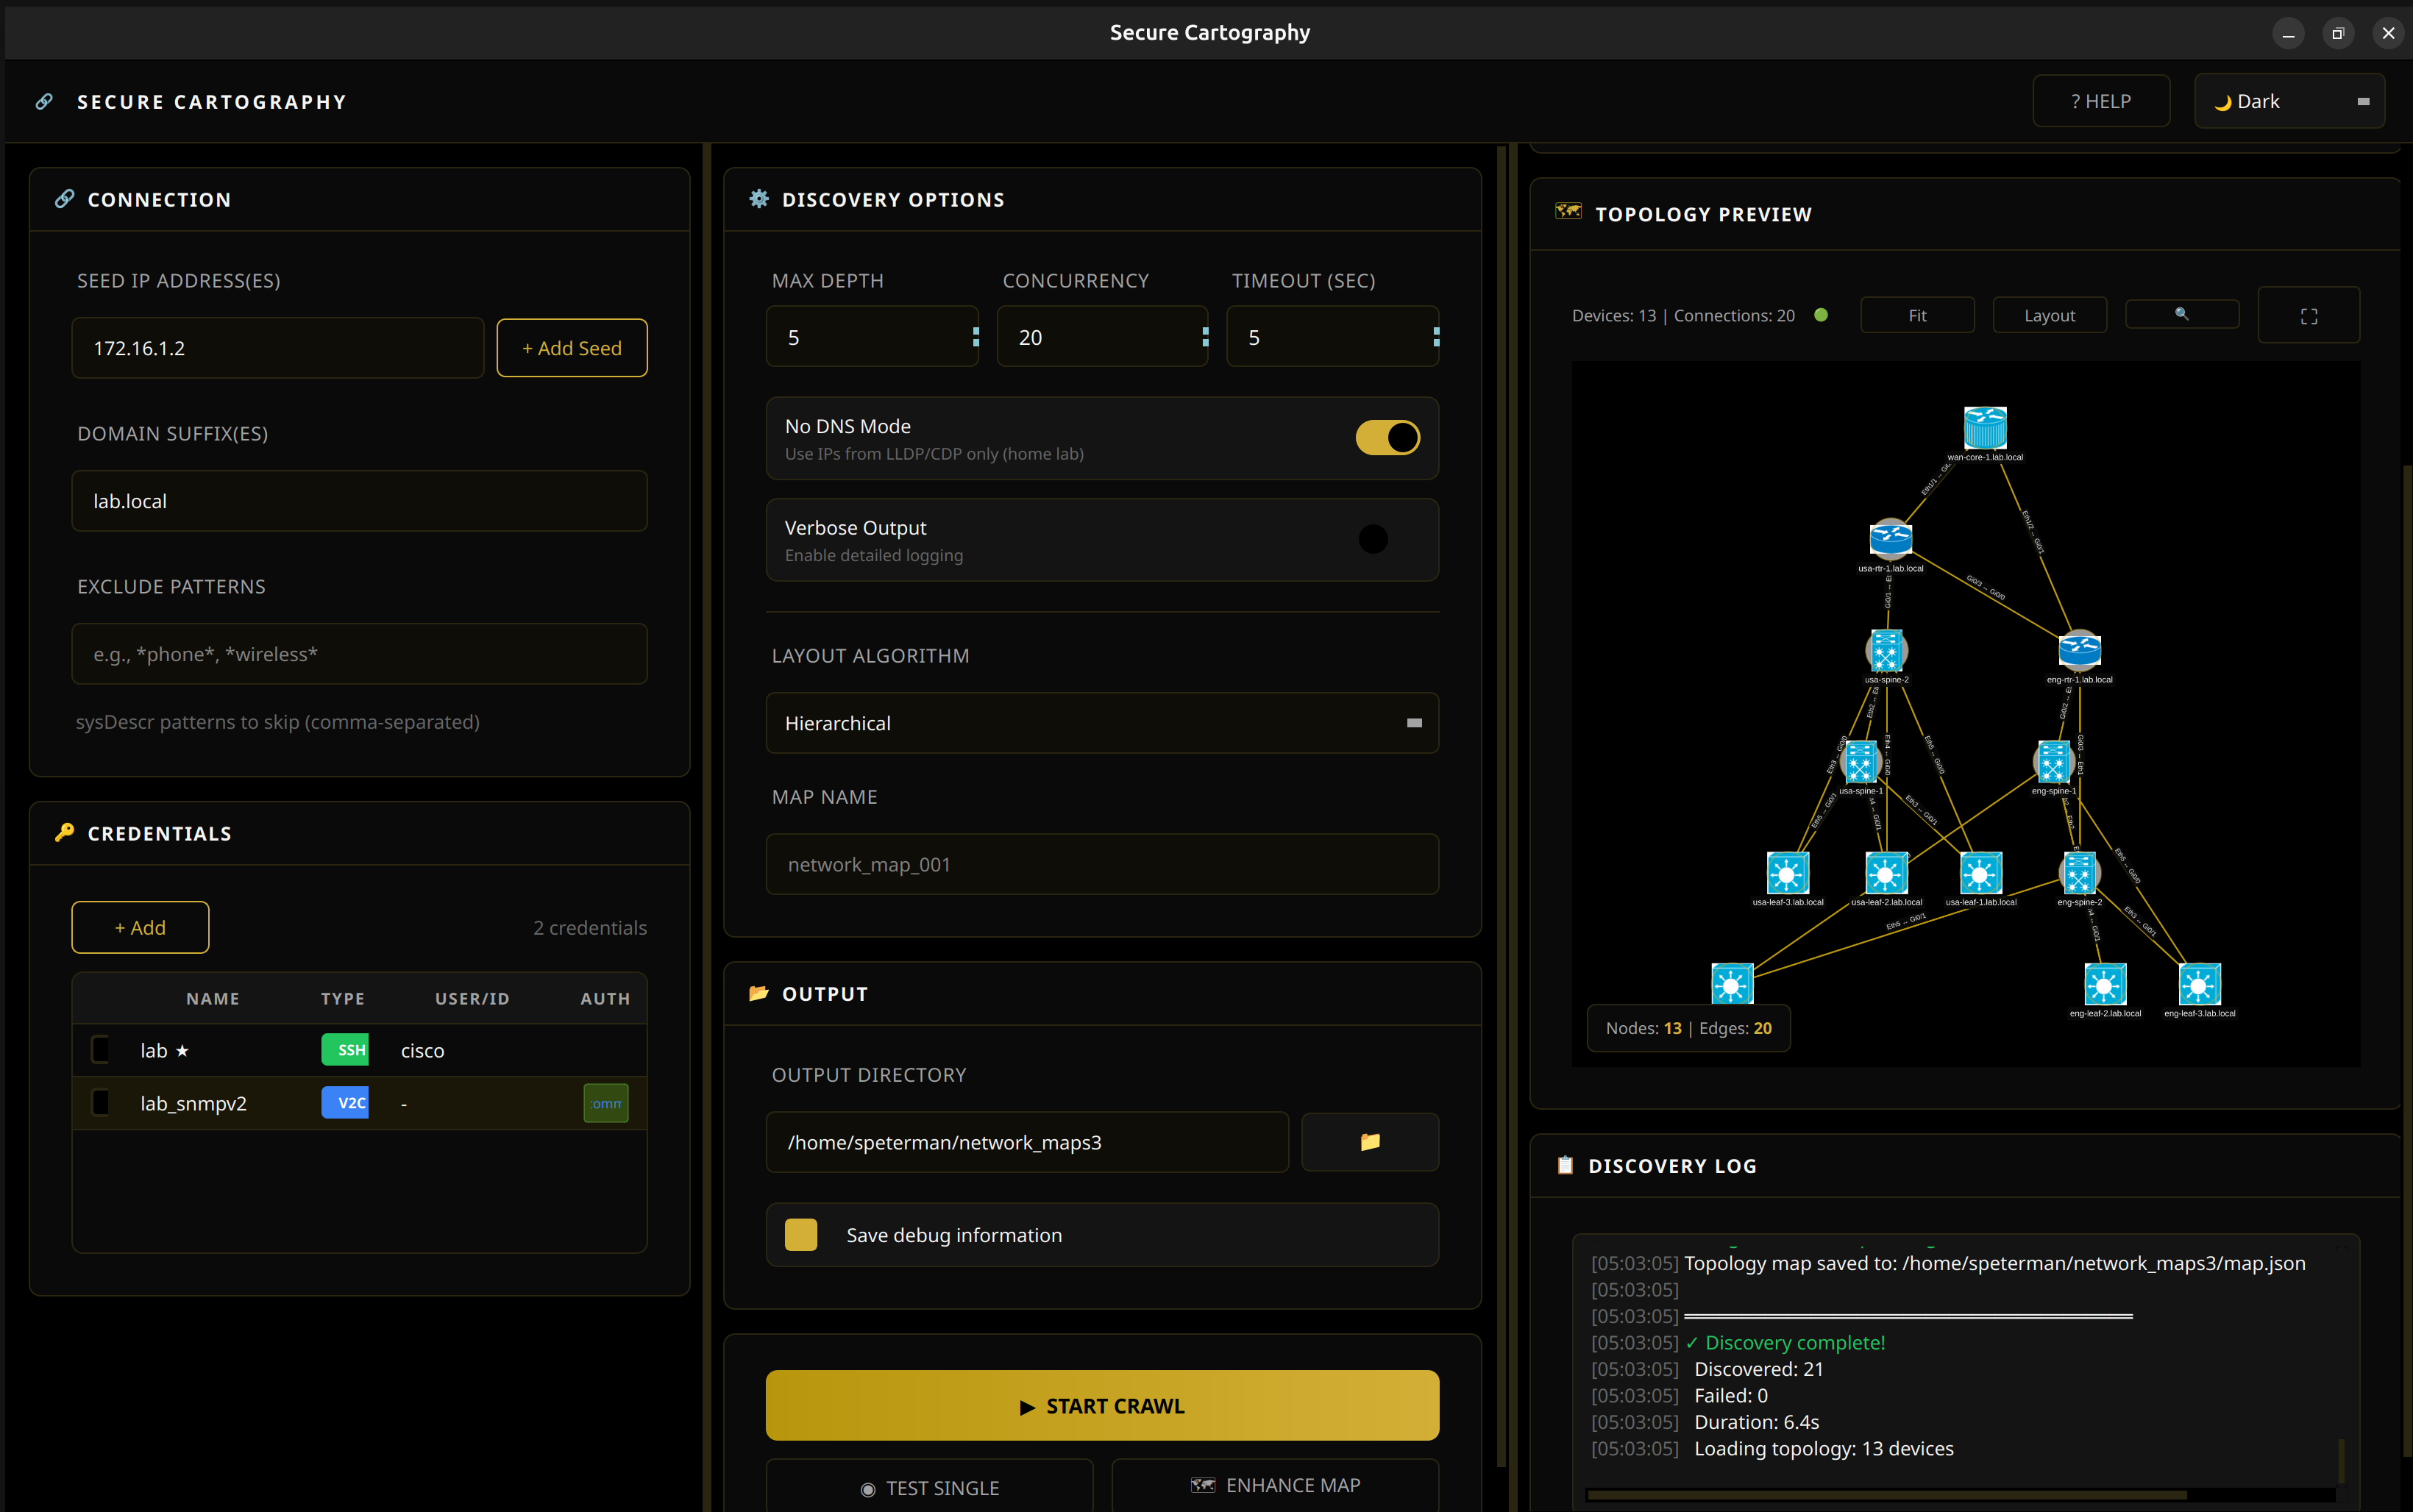Open the Help dialog
Viewport: 2413px width, 1512px height.
point(2100,100)
